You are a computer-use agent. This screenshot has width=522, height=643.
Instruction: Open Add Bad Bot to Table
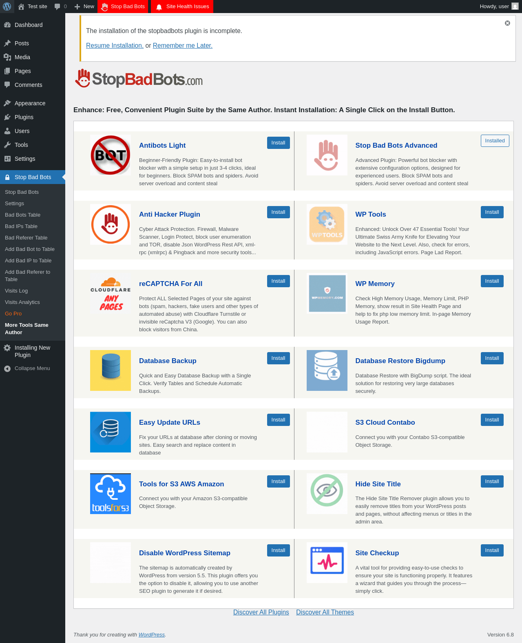click(30, 249)
